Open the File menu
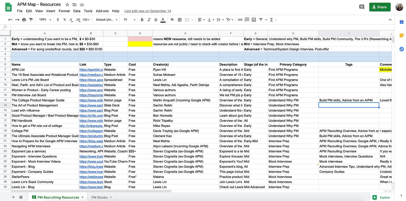The image size is (406, 201). coord(20,11)
